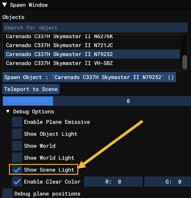Image resolution: width=191 pixels, height=198 pixels.
Task: Collapse the Spawn Window header triangle
Action: click(4, 5)
